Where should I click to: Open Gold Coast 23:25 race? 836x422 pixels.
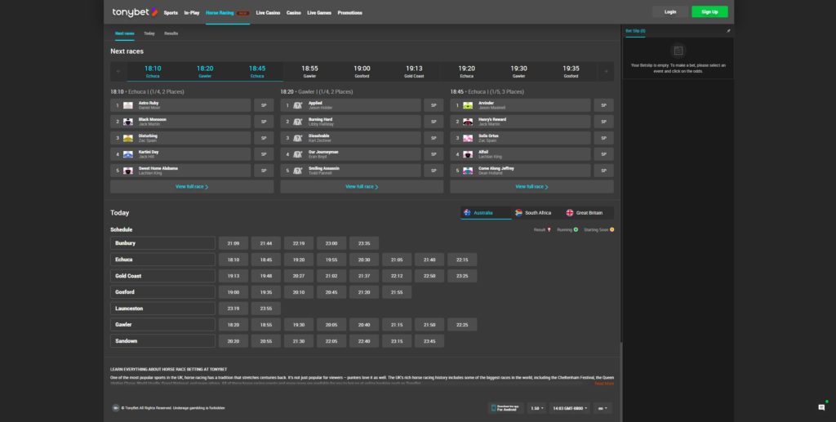(x=462, y=276)
